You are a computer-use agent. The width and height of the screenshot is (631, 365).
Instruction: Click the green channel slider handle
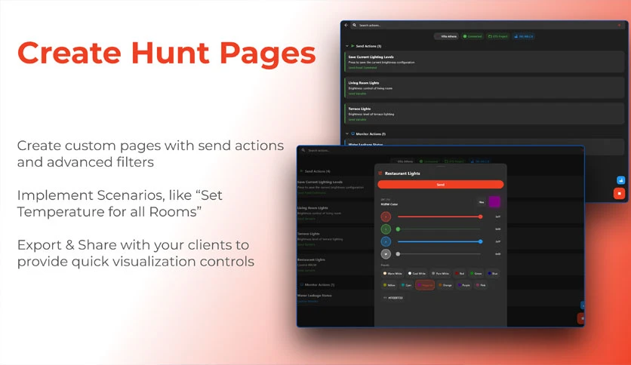click(398, 229)
